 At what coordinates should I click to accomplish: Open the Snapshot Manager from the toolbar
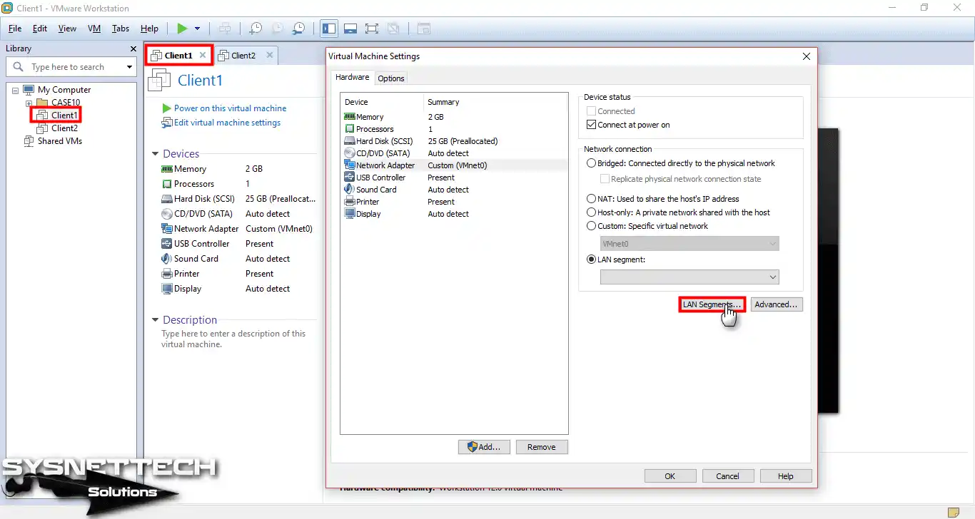pyautogui.click(x=299, y=29)
